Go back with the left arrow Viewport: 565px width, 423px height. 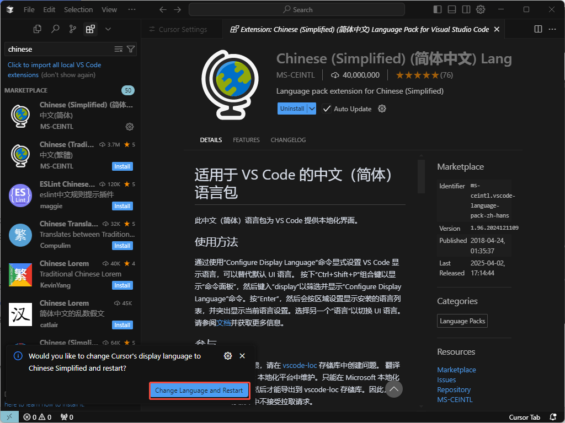[163, 10]
